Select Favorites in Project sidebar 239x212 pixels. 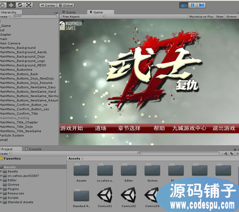(12, 159)
